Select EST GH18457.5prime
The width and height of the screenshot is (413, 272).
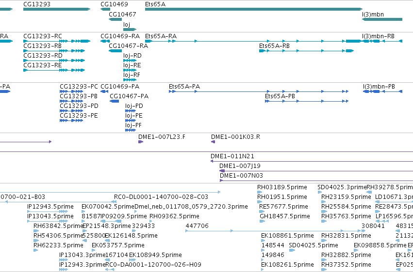coord(285,216)
